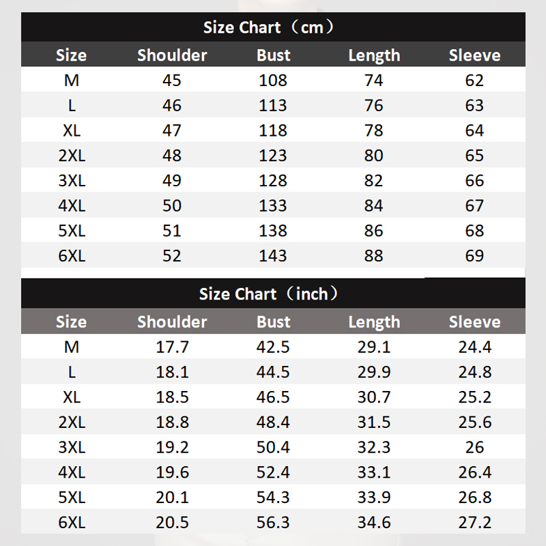
Task: Click the bust value 50.4
Action: [273, 448]
